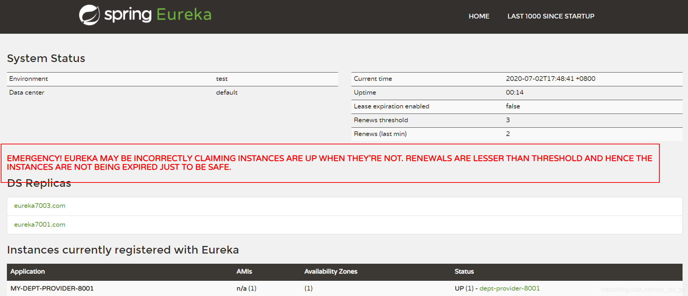Click the Availability Zones column header
The image size is (688, 296).
pos(331,271)
